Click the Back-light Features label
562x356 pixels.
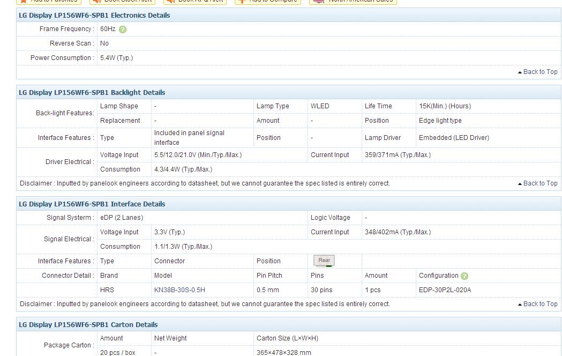pos(65,113)
